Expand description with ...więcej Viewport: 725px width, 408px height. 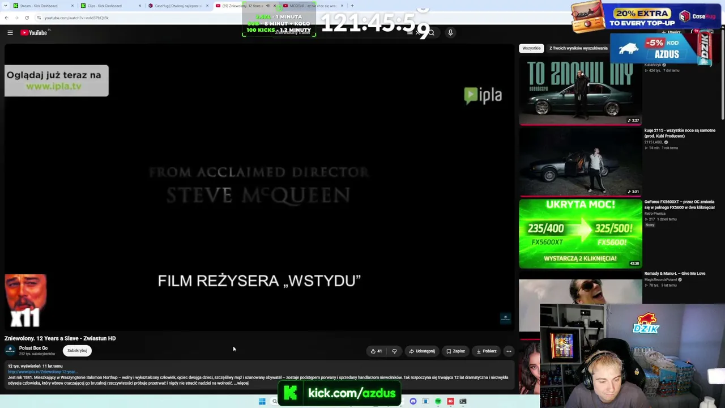[x=241, y=383]
